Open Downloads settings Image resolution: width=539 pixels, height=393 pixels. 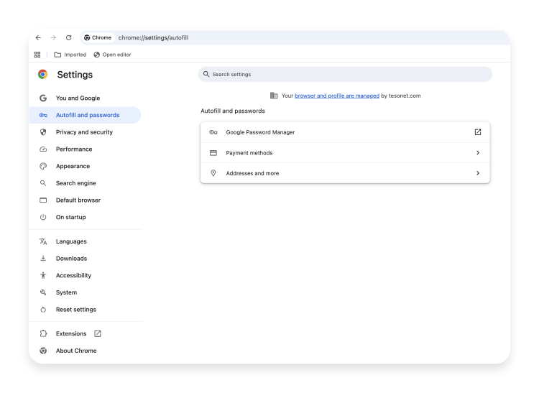[86, 259]
